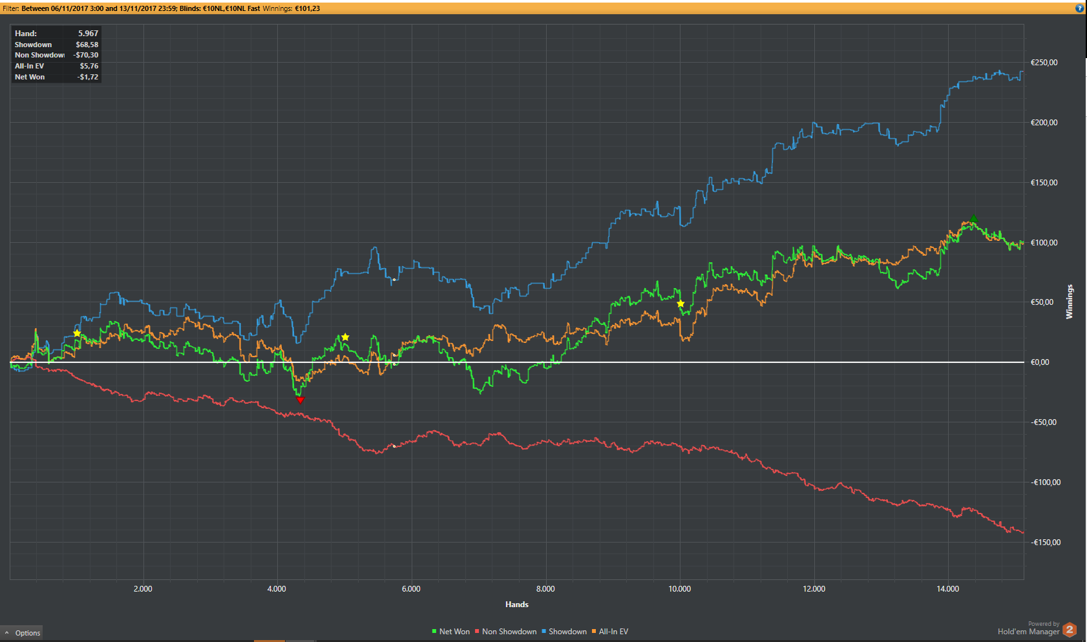Screen dimensions: 1087x642
Task: Click the '€50,00' axis label
Action: [x=1042, y=302]
